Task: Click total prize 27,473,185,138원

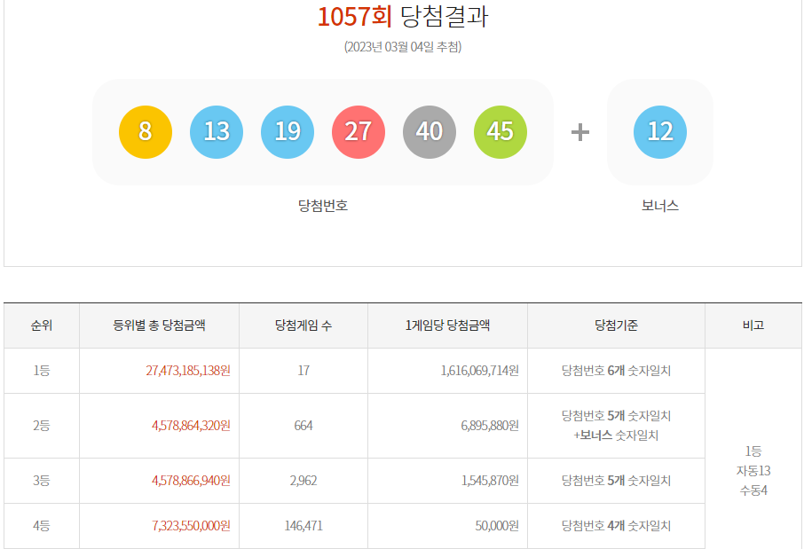Action: coord(188,371)
